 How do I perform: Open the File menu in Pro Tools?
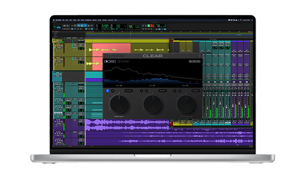click(64, 20)
